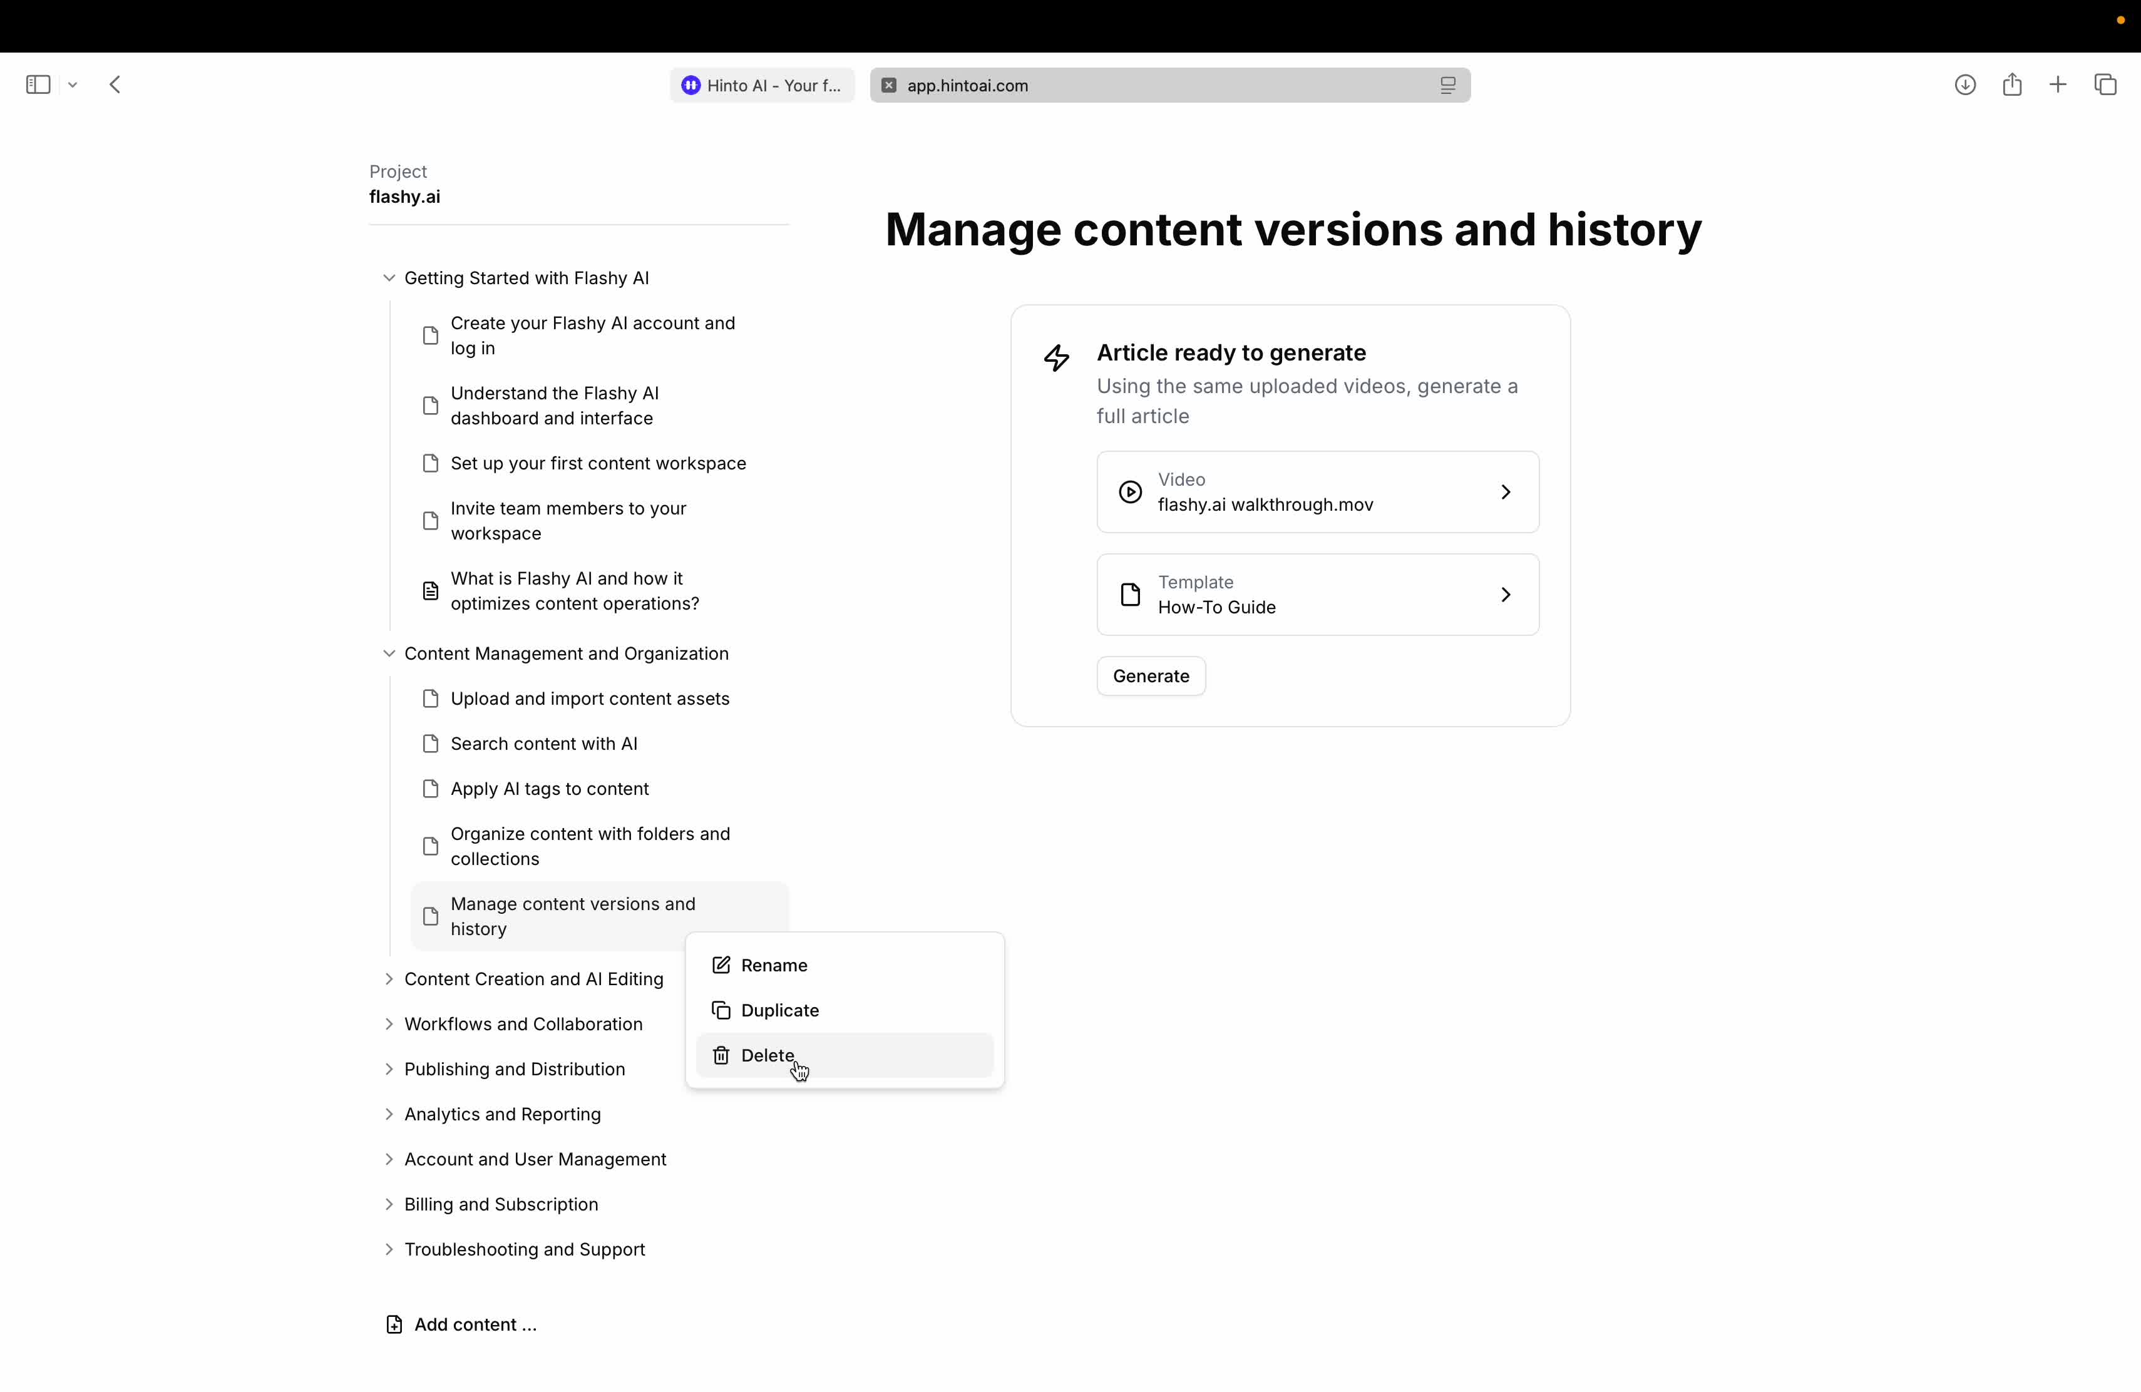Select Duplicate in the context menu
The height and width of the screenshot is (1392, 2141).
pos(779,1010)
